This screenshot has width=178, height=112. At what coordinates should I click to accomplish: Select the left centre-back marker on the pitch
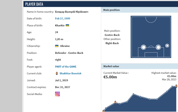143,47
